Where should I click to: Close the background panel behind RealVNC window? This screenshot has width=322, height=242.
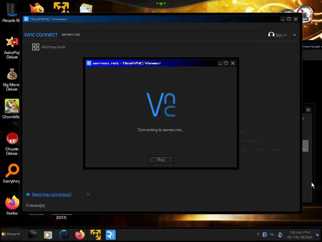(308, 110)
